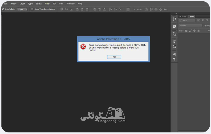Open the History panel icon
The image size is (211, 134).
pos(175,19)
